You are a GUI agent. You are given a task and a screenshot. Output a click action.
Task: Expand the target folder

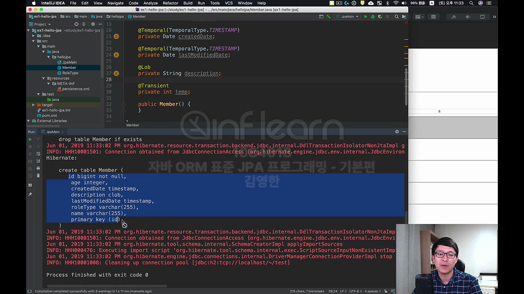[34, 105]
